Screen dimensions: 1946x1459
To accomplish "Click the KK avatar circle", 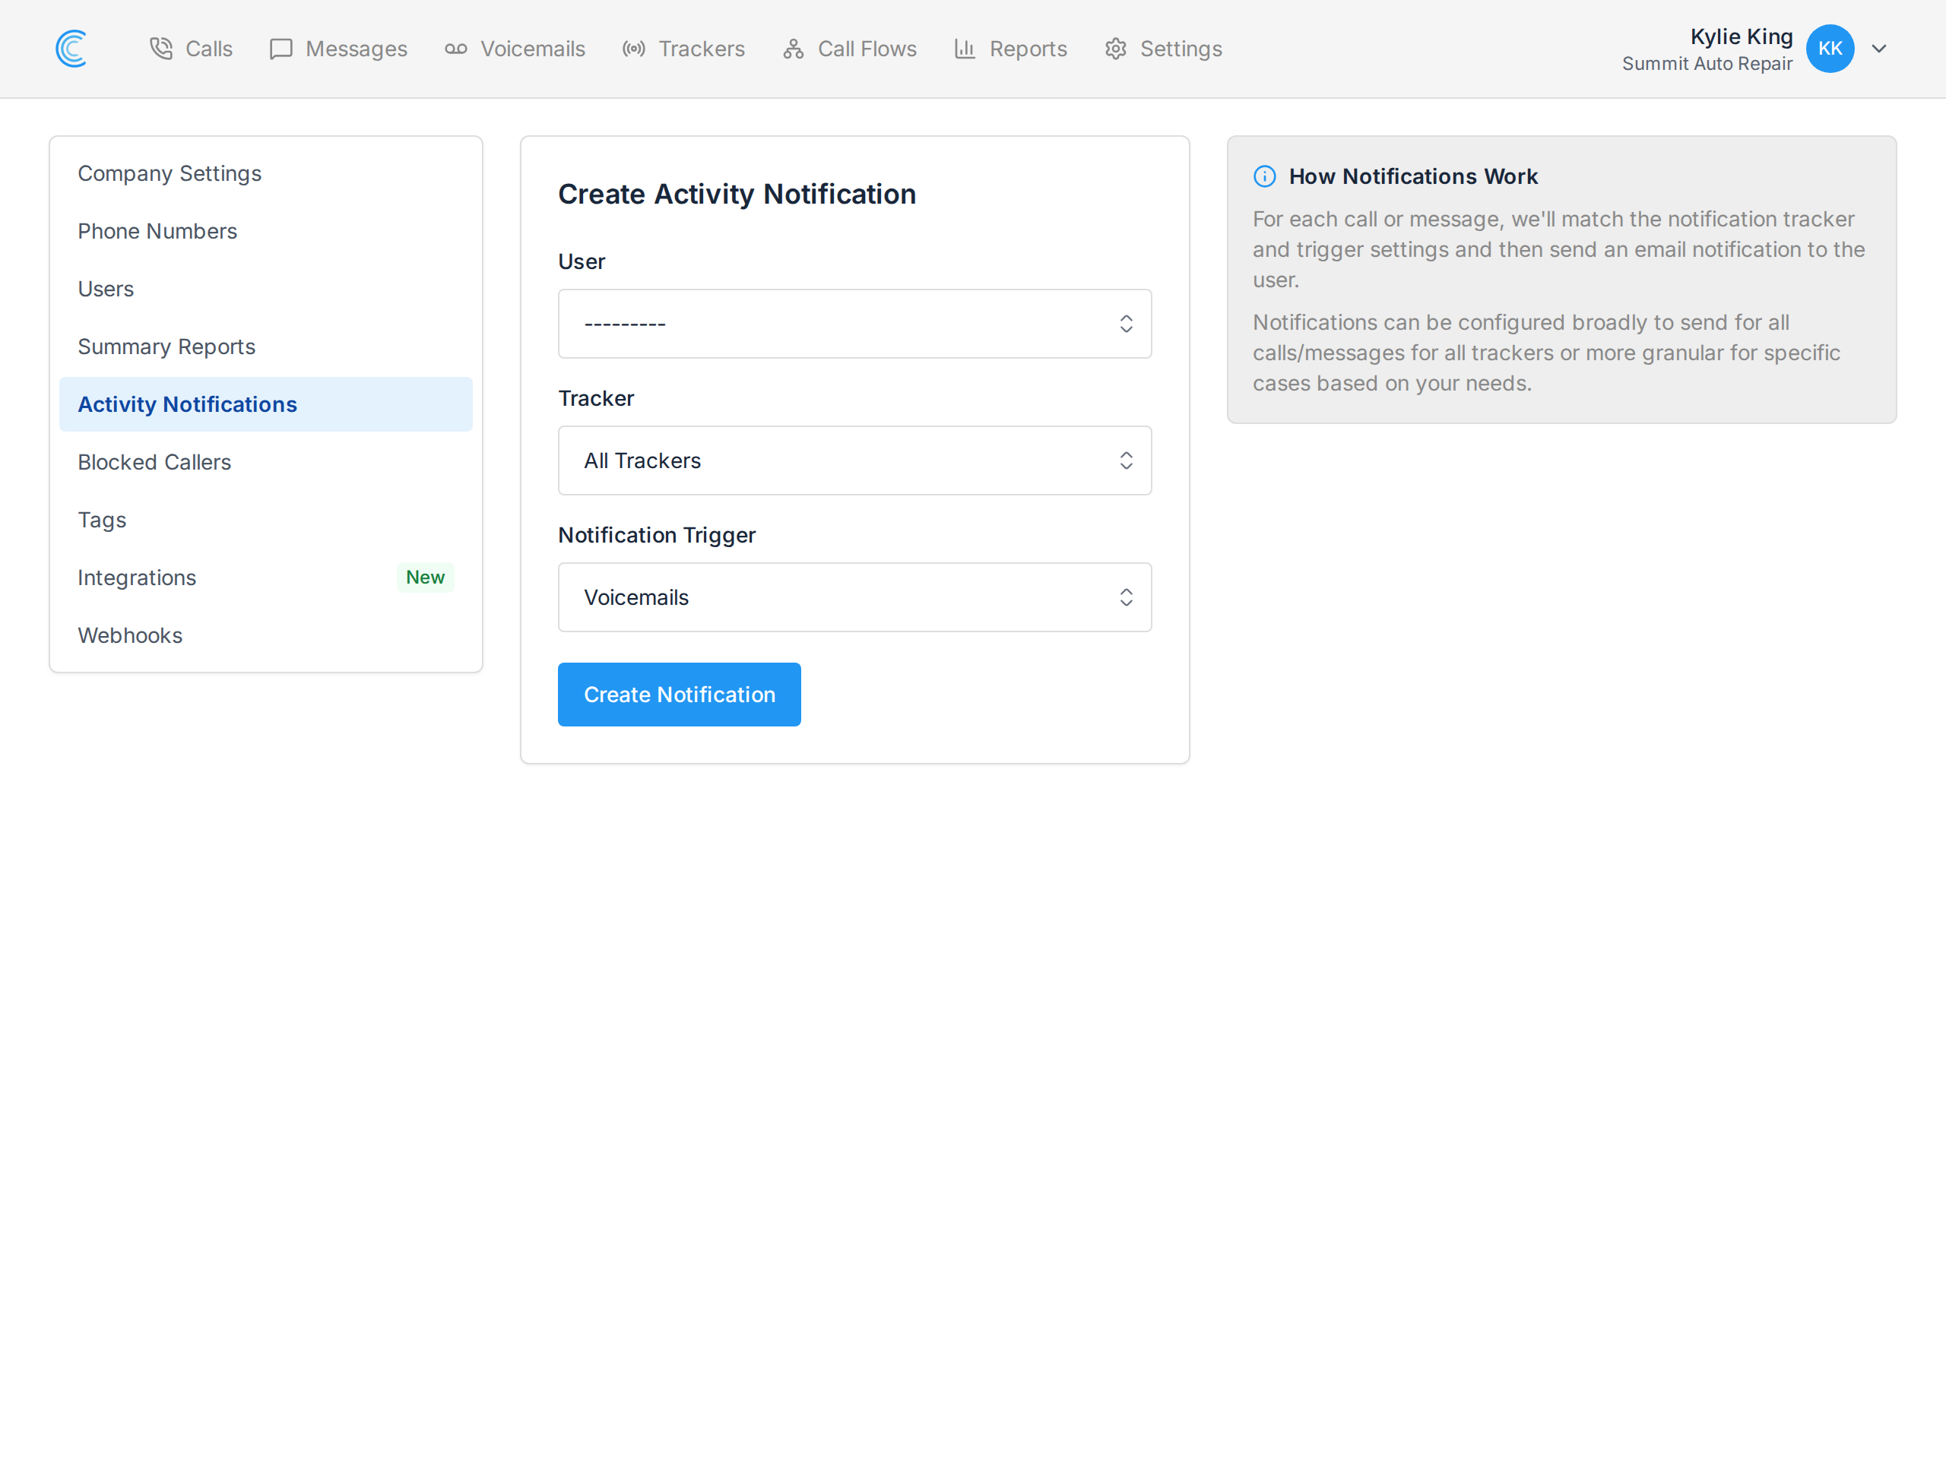I will (x=1830, y=49).
